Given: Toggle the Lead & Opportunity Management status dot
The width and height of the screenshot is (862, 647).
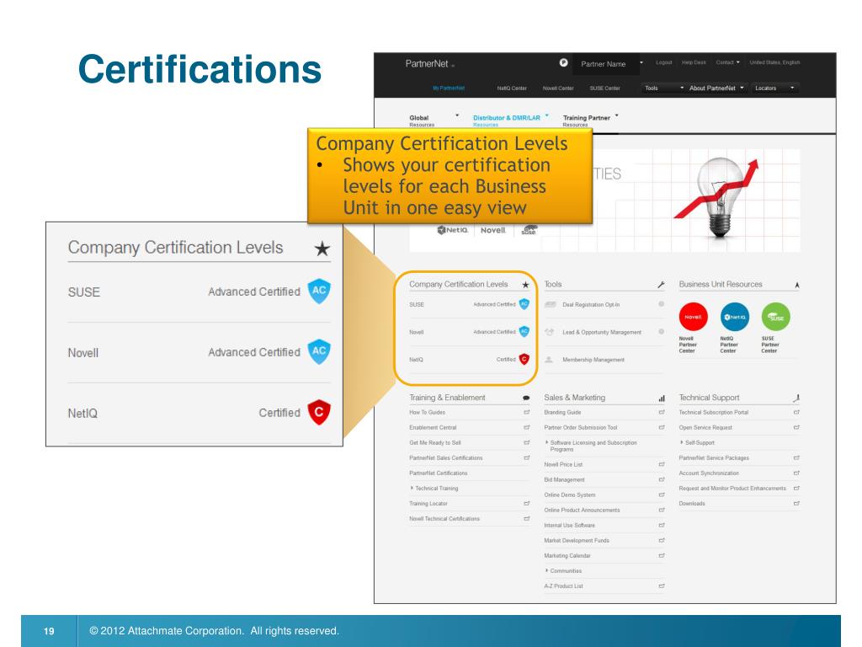Looking at the screenshot, I should 662,332.
